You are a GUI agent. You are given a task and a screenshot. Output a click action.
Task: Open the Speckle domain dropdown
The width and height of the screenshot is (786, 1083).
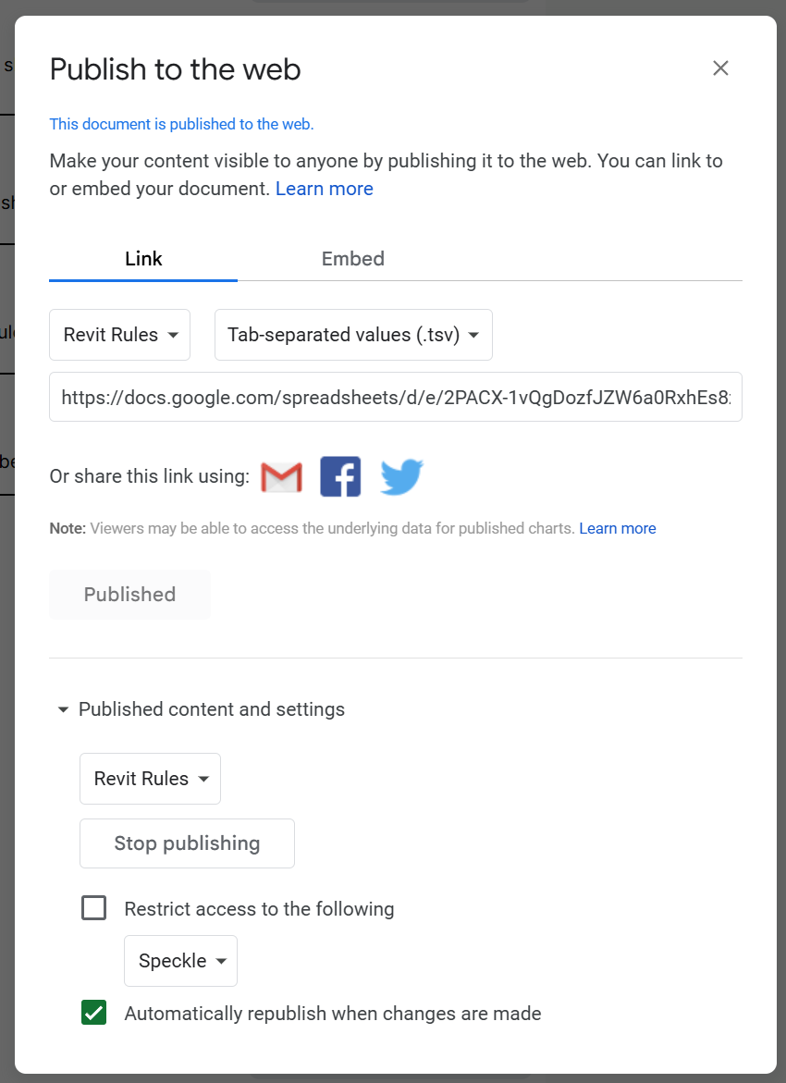[x=181, y=961]
